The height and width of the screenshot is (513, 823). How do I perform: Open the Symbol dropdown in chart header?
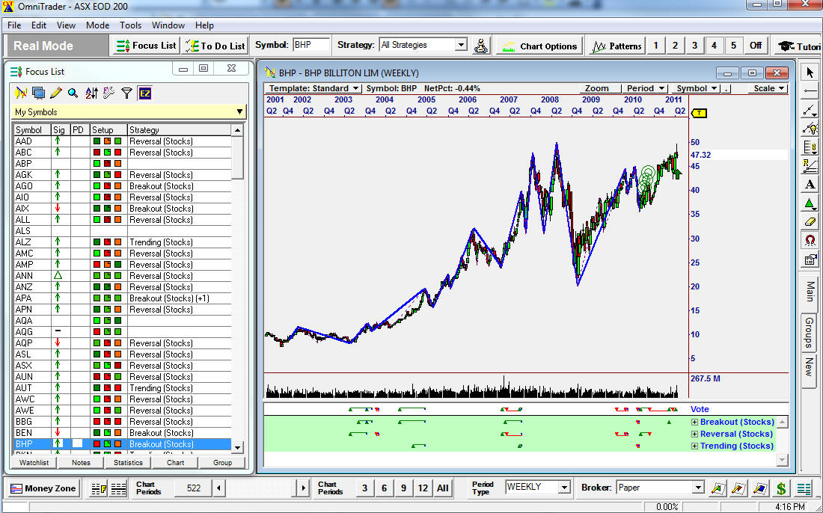pos(697,88)
